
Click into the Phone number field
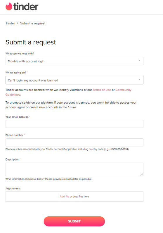coord(74,142)
